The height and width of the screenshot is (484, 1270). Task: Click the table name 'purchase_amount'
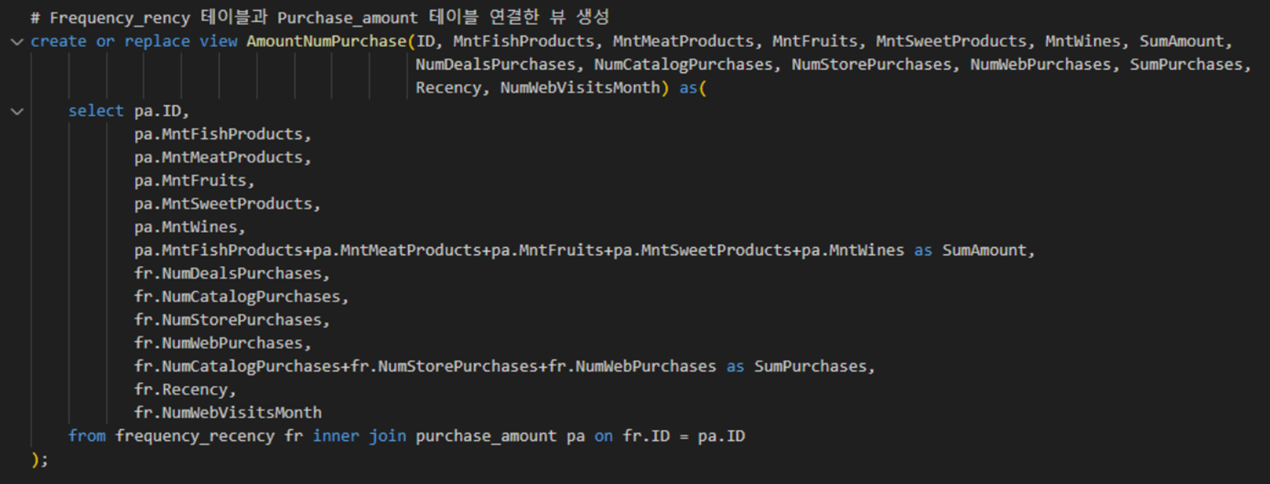[x=486, y=437]
